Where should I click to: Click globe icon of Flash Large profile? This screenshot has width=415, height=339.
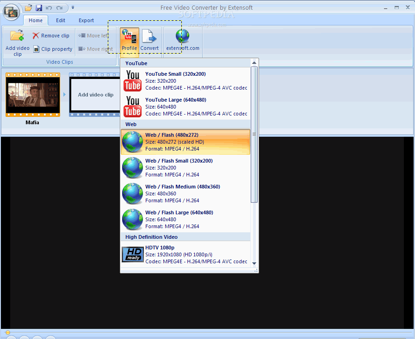pos(133,219)
